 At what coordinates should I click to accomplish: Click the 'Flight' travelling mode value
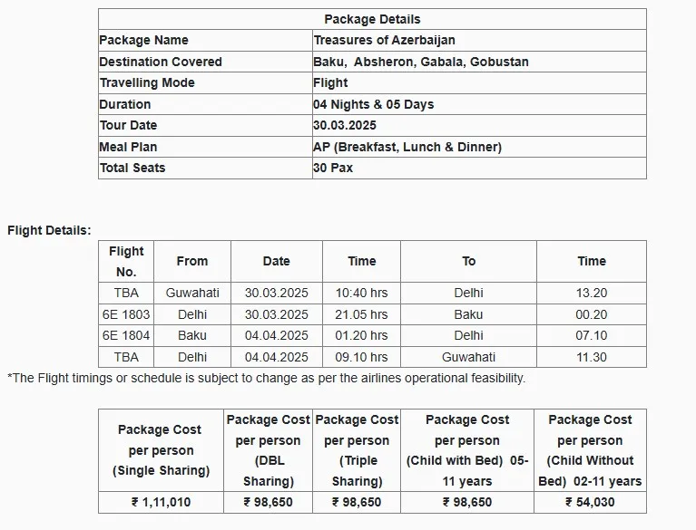tap(330, 82)
